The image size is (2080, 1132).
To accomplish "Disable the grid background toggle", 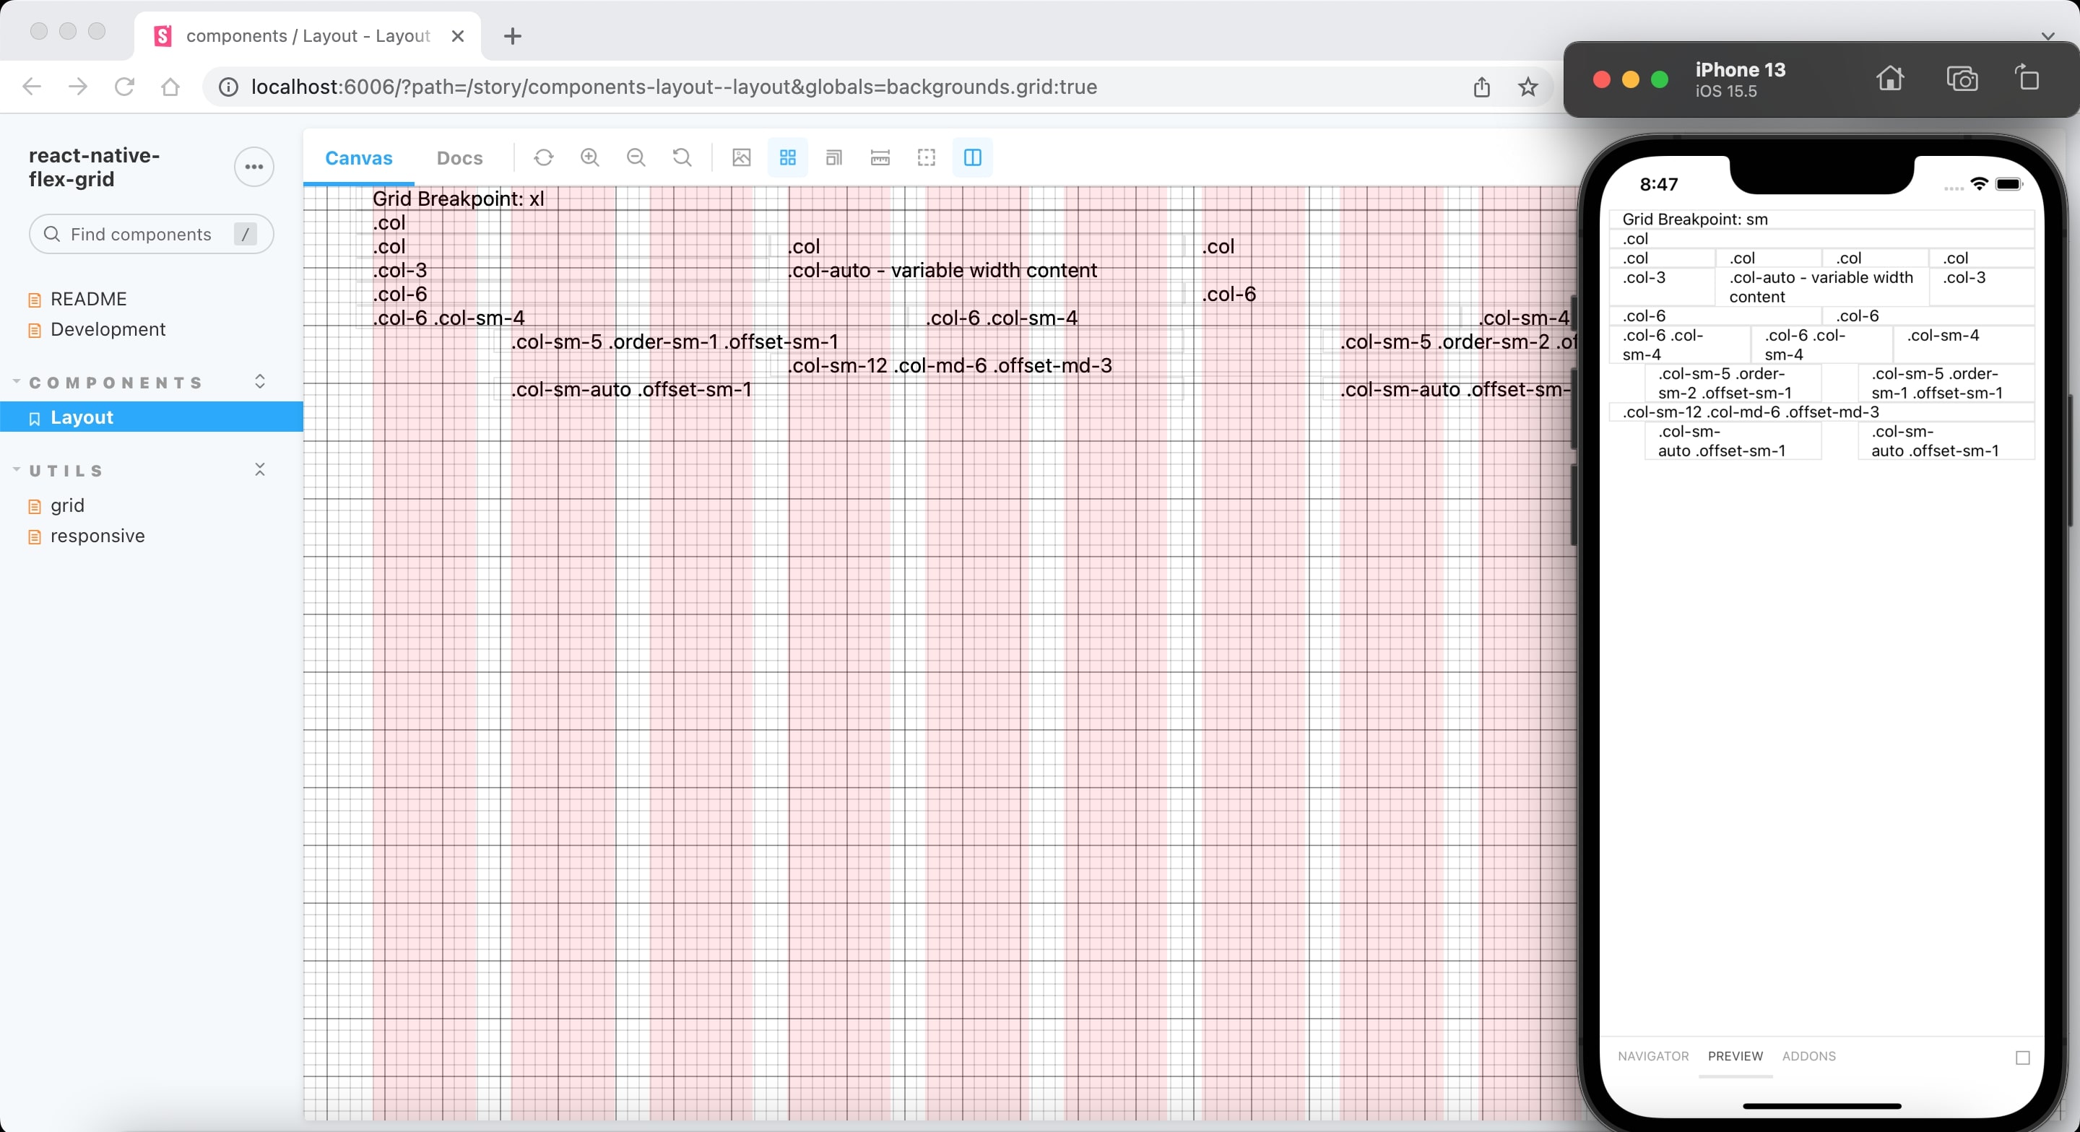I will coord(788,158).
